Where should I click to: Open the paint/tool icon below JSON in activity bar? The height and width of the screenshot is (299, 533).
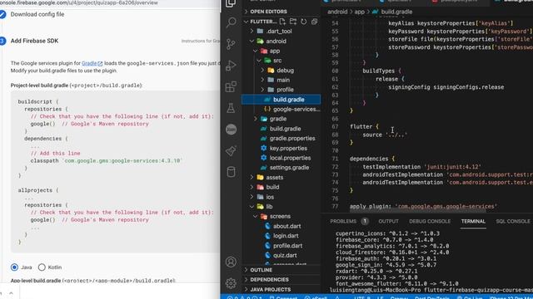point(231,150)
